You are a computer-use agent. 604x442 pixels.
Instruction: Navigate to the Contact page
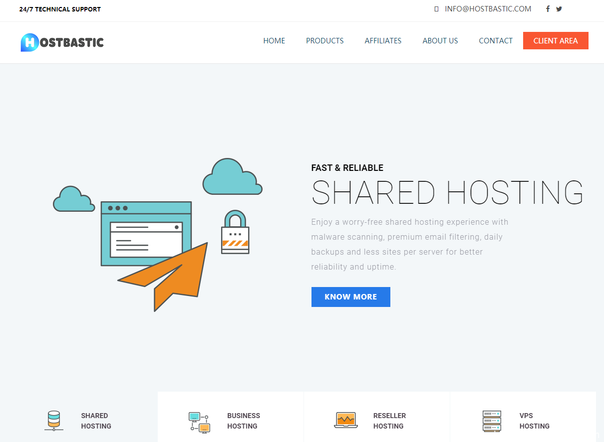pyautogui.click(x=495, y=41)
